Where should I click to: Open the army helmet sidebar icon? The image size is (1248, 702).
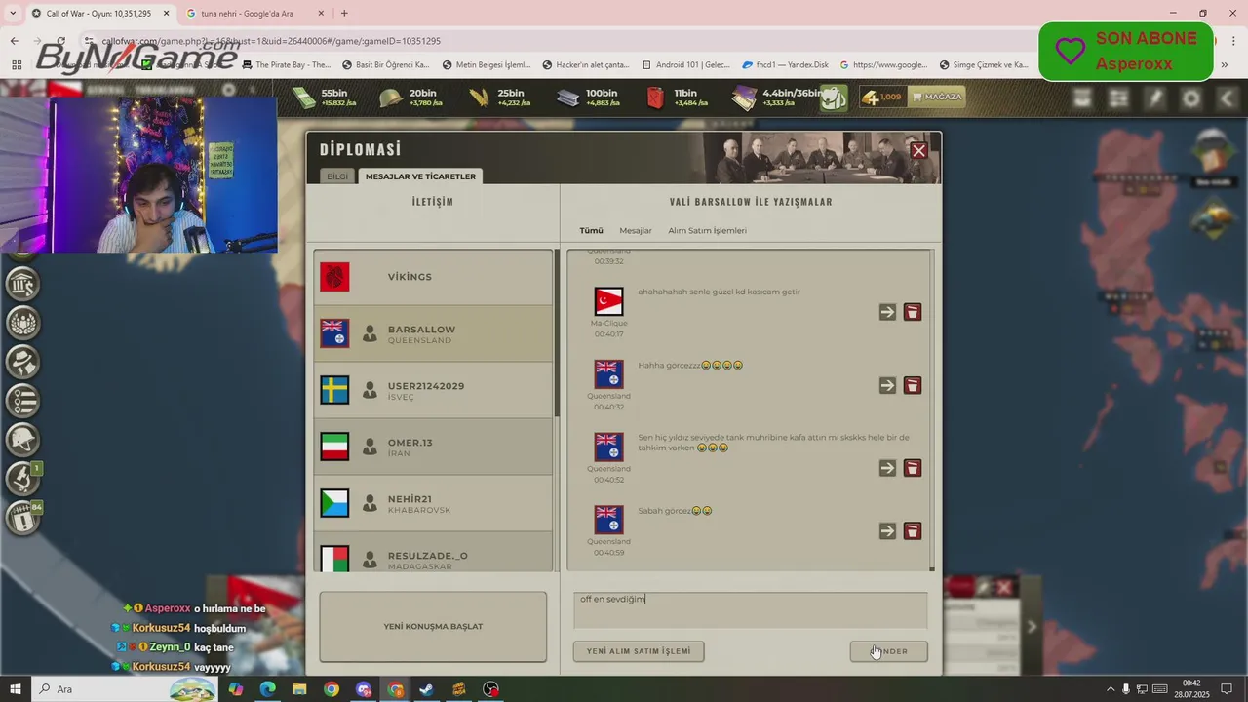point(22,440)
